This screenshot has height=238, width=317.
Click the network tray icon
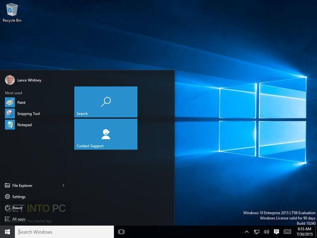tap(256, 232)
